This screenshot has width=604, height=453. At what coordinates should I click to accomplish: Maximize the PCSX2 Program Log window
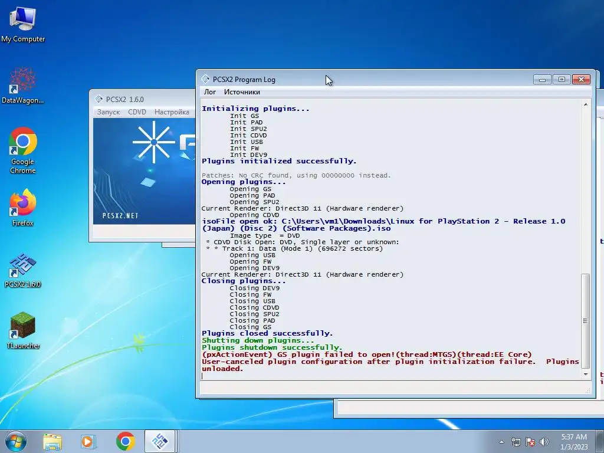[562, 80]
